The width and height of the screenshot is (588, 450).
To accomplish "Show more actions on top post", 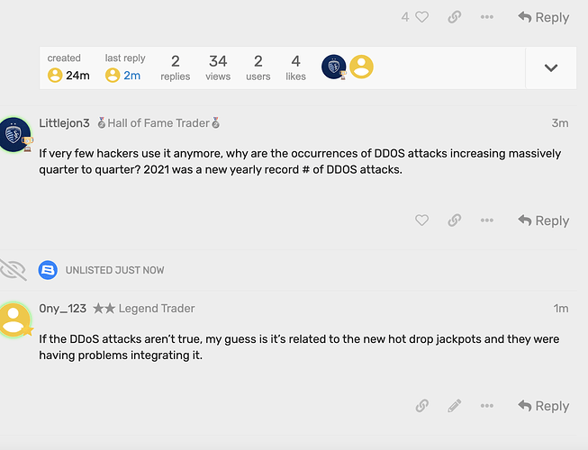I will point(487,17).
